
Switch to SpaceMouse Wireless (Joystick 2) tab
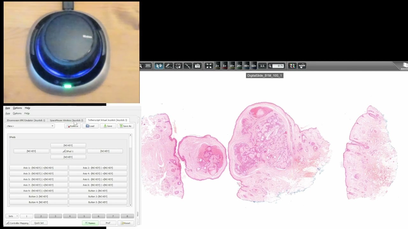click(66, 120)
